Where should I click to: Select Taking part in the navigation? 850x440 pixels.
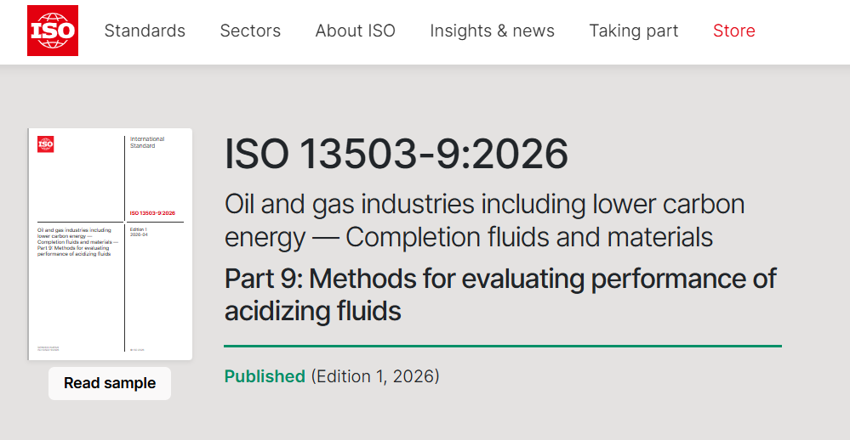(633, 31)
